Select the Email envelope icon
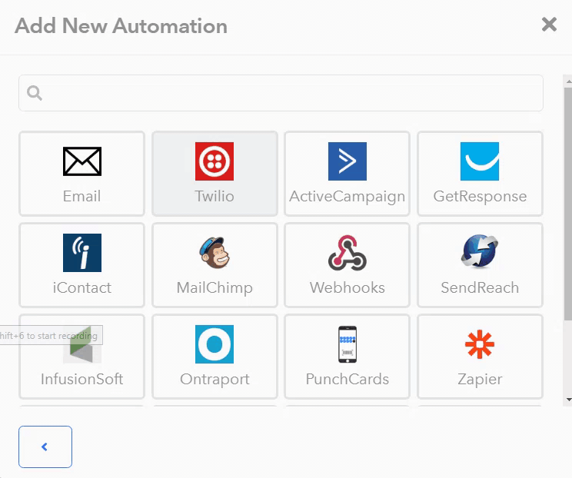The height and width of the screenshot is (478, 572). click(82, 161)
